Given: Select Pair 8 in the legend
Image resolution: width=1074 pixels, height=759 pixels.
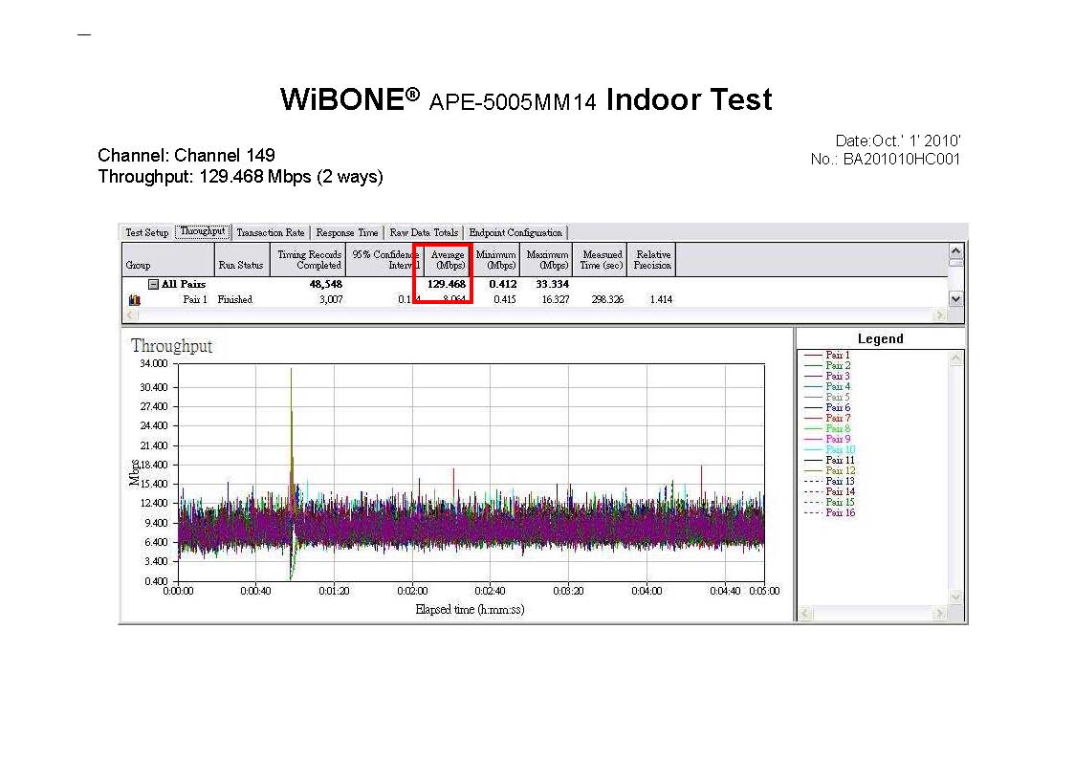Looking at the screenshot, I should 826,428.
